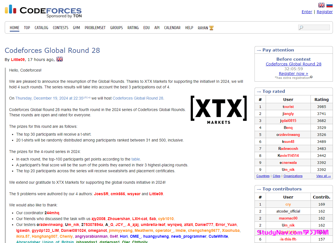336x243 pixels.
Task: Open Little09's profile
Action: click(x=18, y=60)
